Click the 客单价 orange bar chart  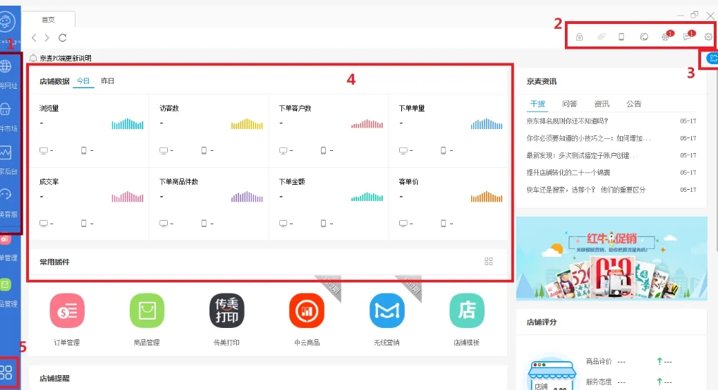(x=486, y=197)
